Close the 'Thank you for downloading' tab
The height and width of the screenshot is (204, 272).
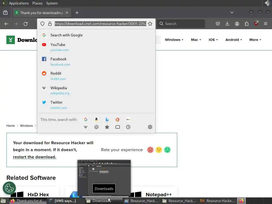[67, 13]
